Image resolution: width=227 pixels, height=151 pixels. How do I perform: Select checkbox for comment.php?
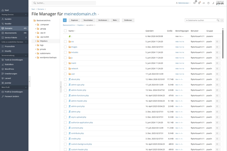[65, 128]
